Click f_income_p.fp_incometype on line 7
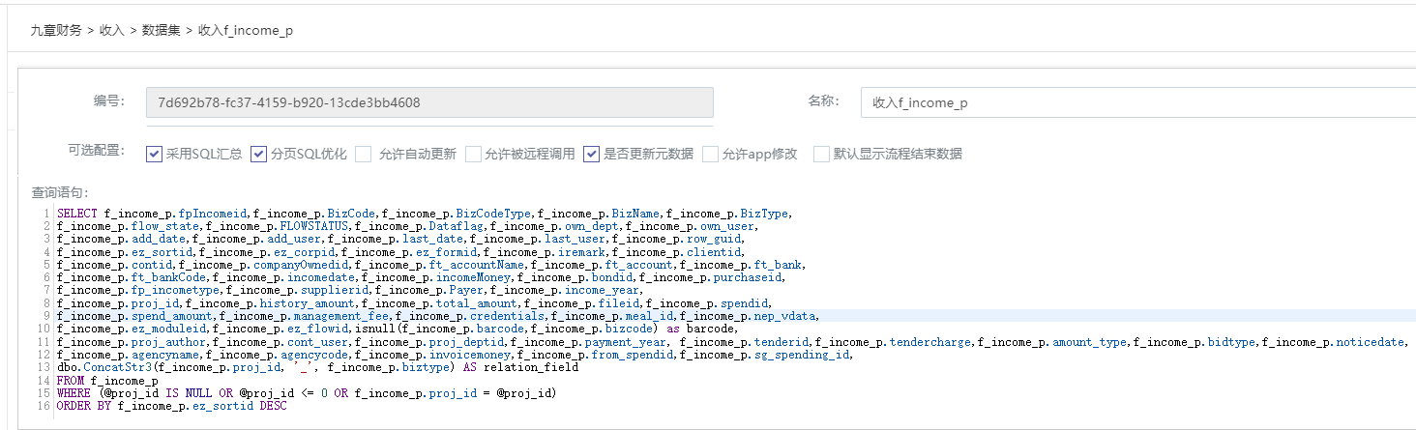The height and width of the screenshot is (430, 1416). point(139,290)
